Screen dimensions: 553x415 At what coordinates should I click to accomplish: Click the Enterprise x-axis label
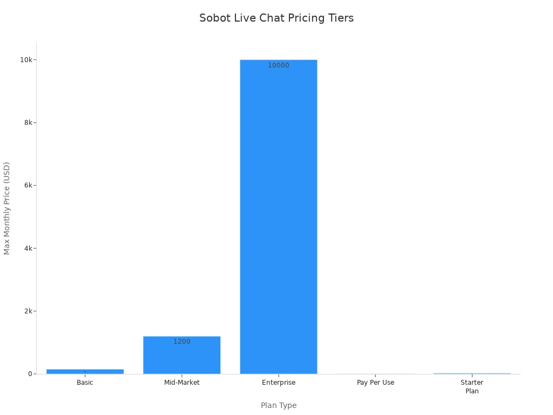(279, 383)
